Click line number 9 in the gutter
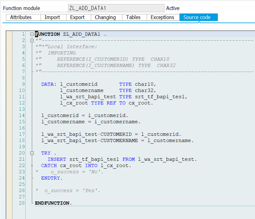 [x=23, y=84]
